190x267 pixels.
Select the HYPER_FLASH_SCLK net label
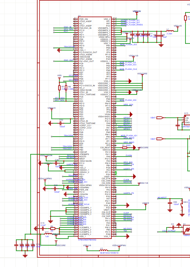click(x=79, y=204)
